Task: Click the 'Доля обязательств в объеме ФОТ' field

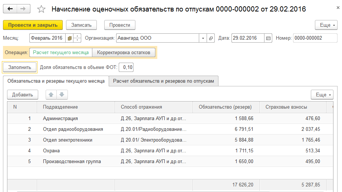Action: click(x=127, y=67)
